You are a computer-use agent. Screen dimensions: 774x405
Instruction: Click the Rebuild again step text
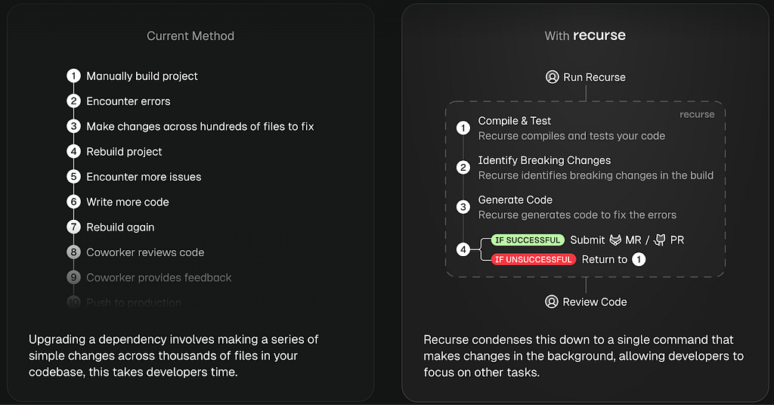coord(120,227)
